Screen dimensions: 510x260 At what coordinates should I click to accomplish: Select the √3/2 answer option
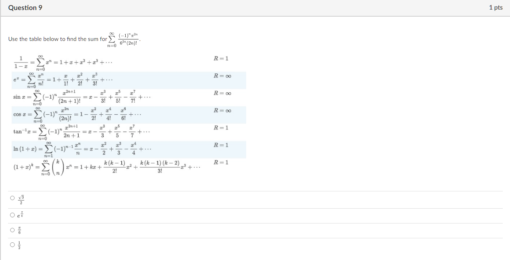click(x=12, y=198)
